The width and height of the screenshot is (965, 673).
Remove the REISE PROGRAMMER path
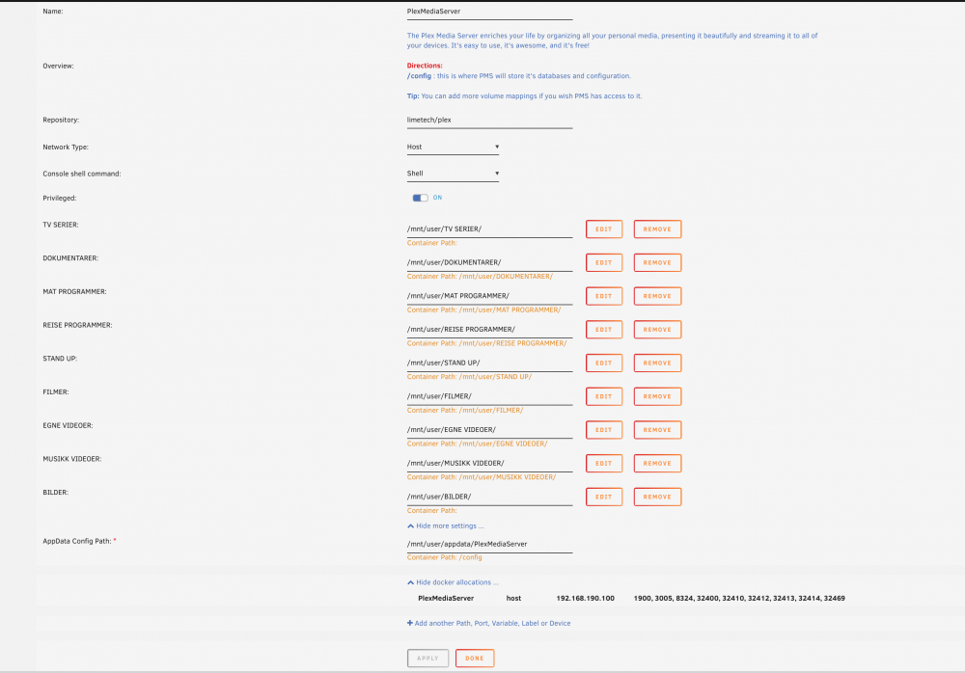point(657,330)
